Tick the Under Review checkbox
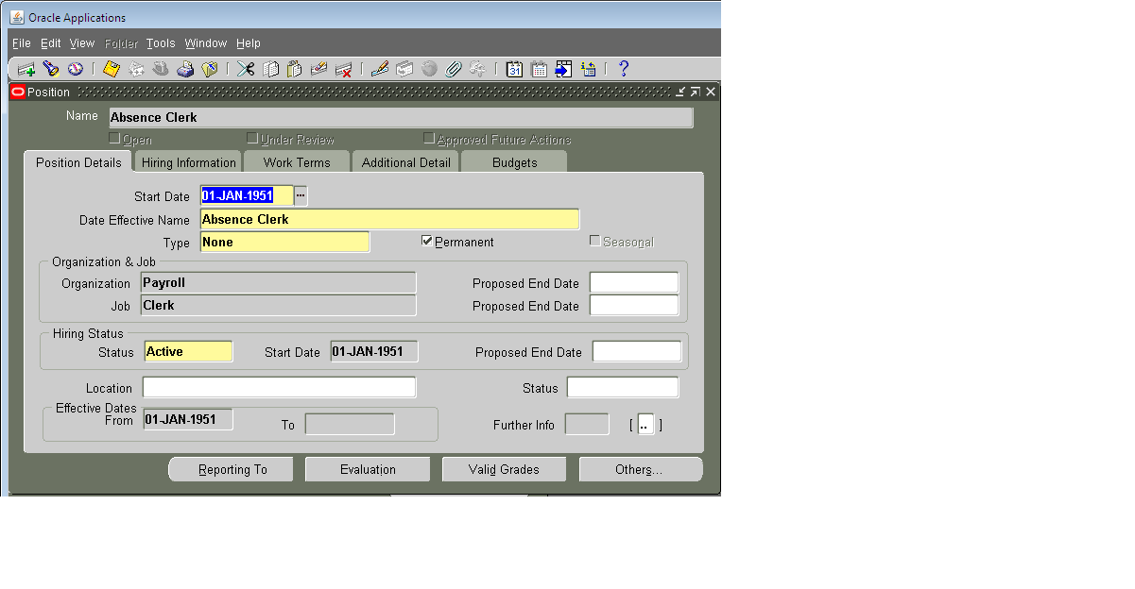The width and height of the screenshot is (1135, 589). (252, 138)
